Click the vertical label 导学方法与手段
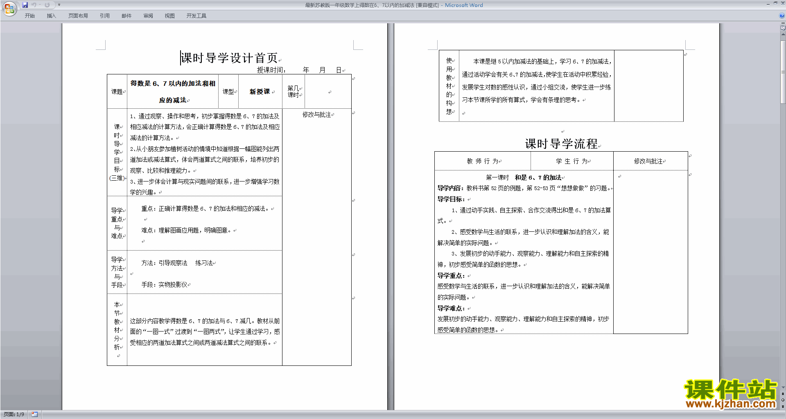 click(x=117, y=272)
